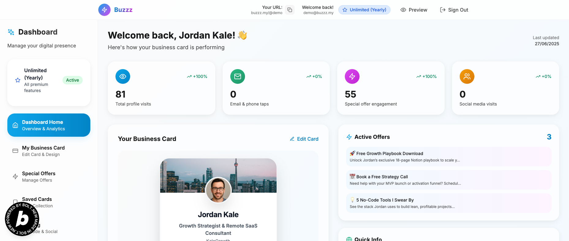Screen dimensions: 569x241
Task: Open My Business Card section
Action: tap(49, 151)
